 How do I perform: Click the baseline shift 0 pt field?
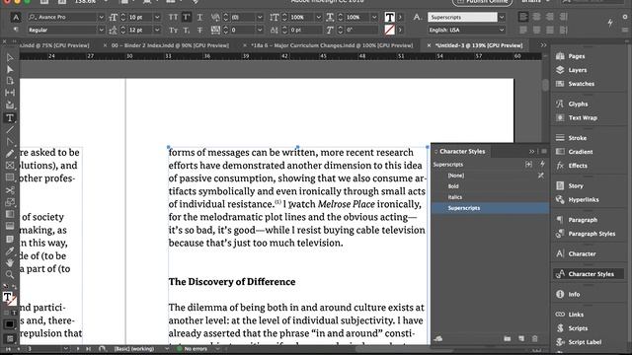point(305,30)
